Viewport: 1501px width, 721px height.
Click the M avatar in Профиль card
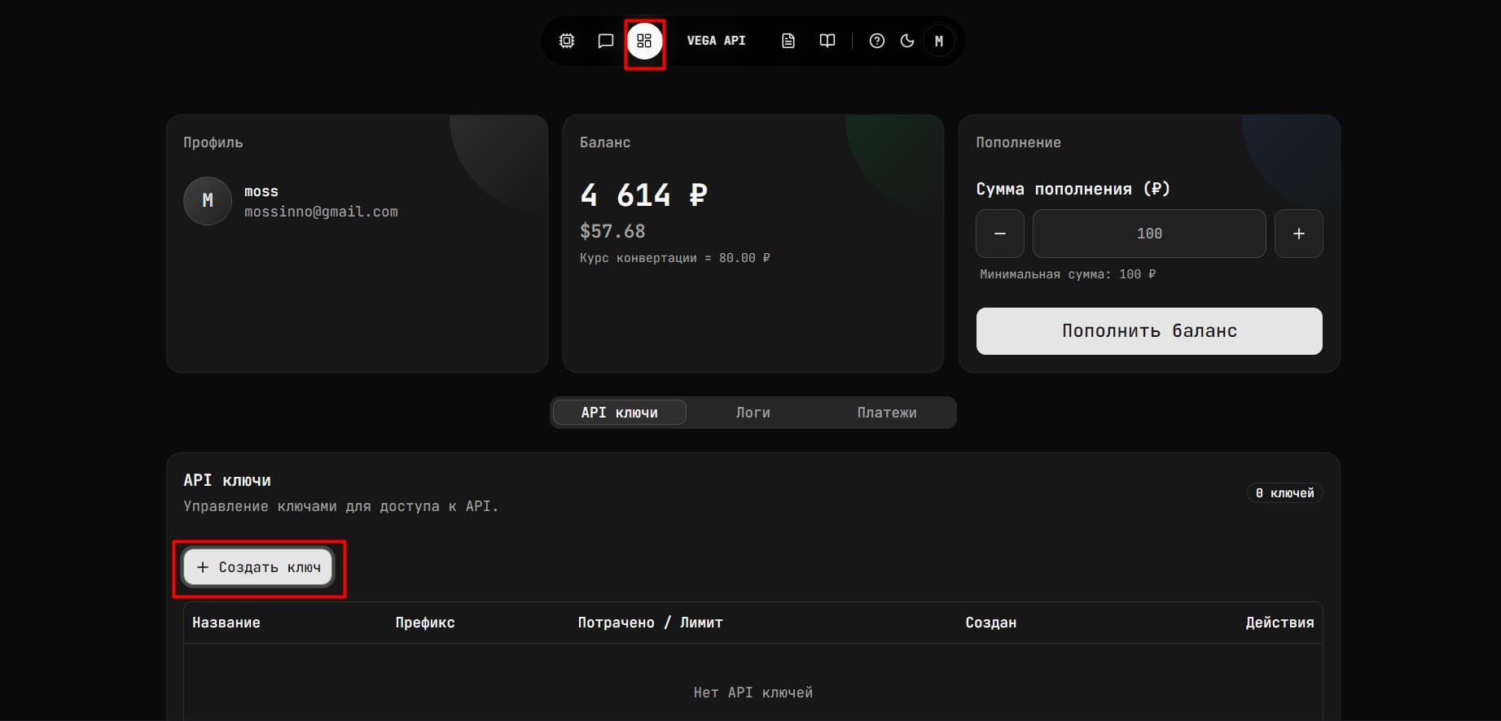tap(207, 200)
